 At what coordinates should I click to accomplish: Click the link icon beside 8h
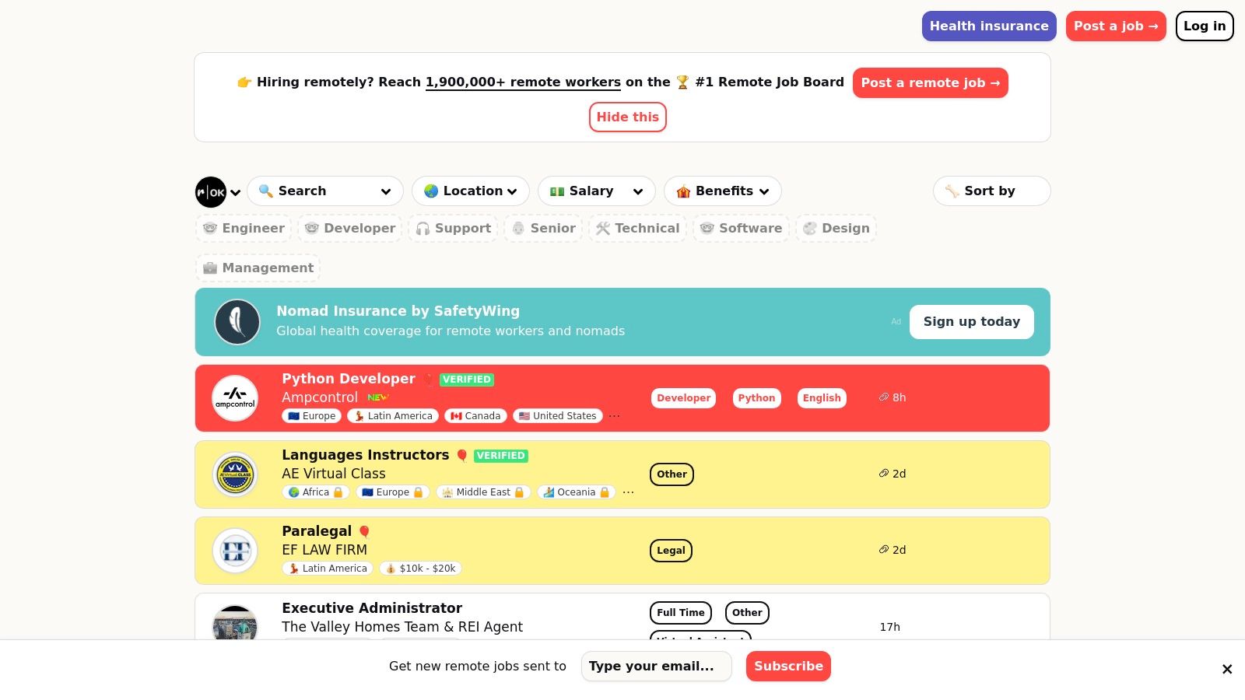click(x=884, y=397)
